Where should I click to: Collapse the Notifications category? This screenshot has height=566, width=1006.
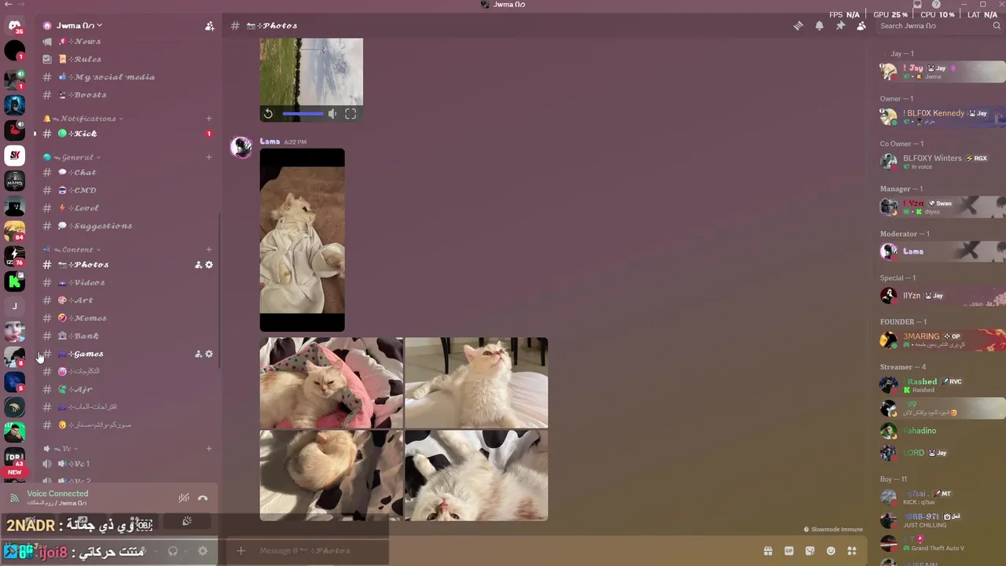(x=83, y=119)
